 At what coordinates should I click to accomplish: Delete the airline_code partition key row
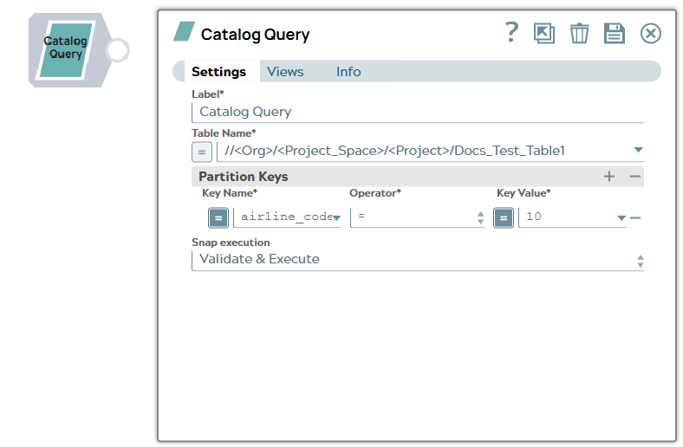coord(635,217)
